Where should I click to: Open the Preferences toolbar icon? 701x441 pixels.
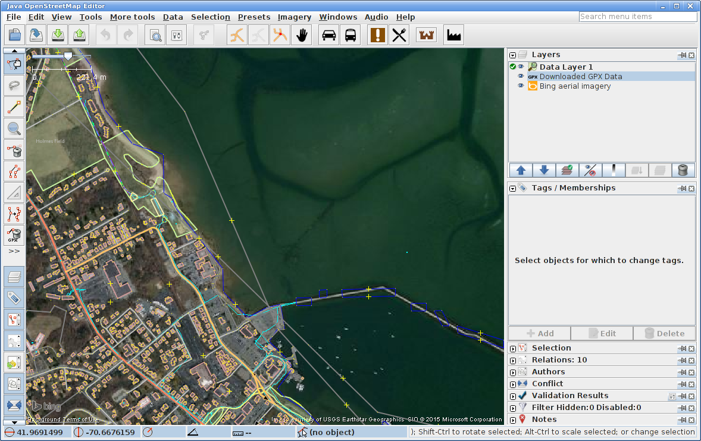pyautogui.click(x=176, y=35)
